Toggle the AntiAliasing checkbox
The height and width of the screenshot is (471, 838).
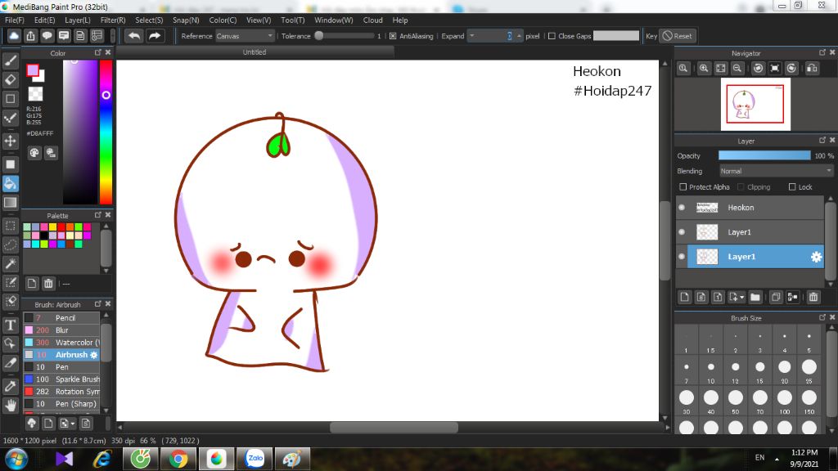coord(393,36)
